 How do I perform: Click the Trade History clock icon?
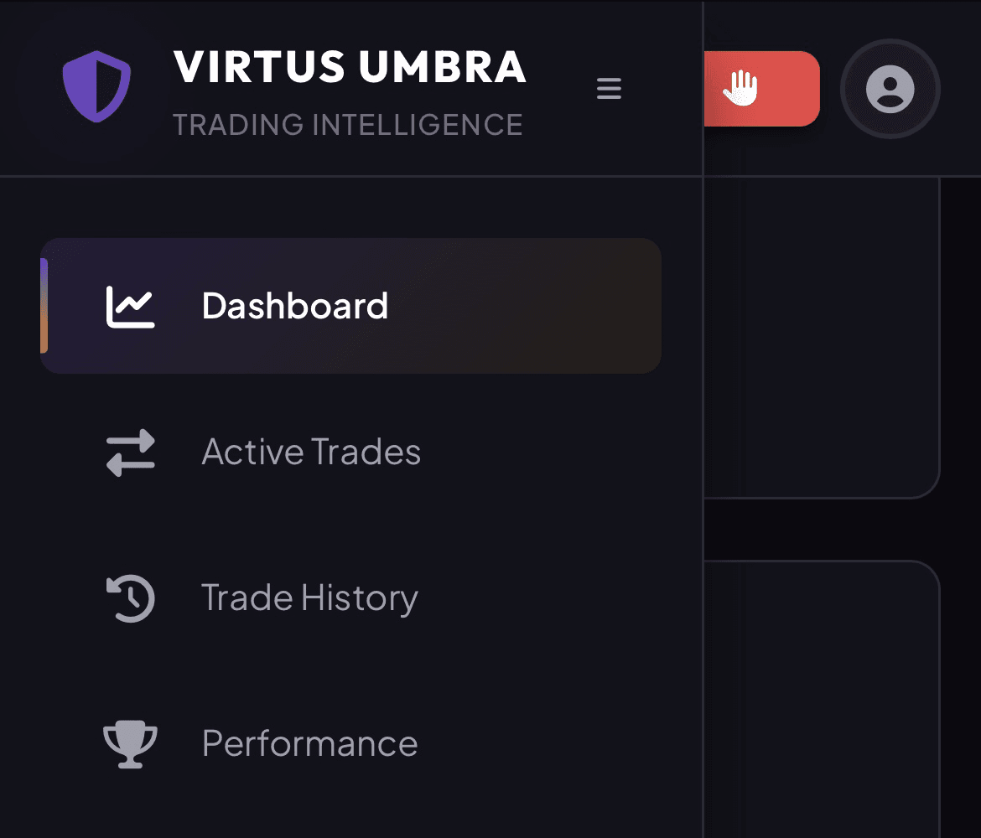[x=130, y=597]
